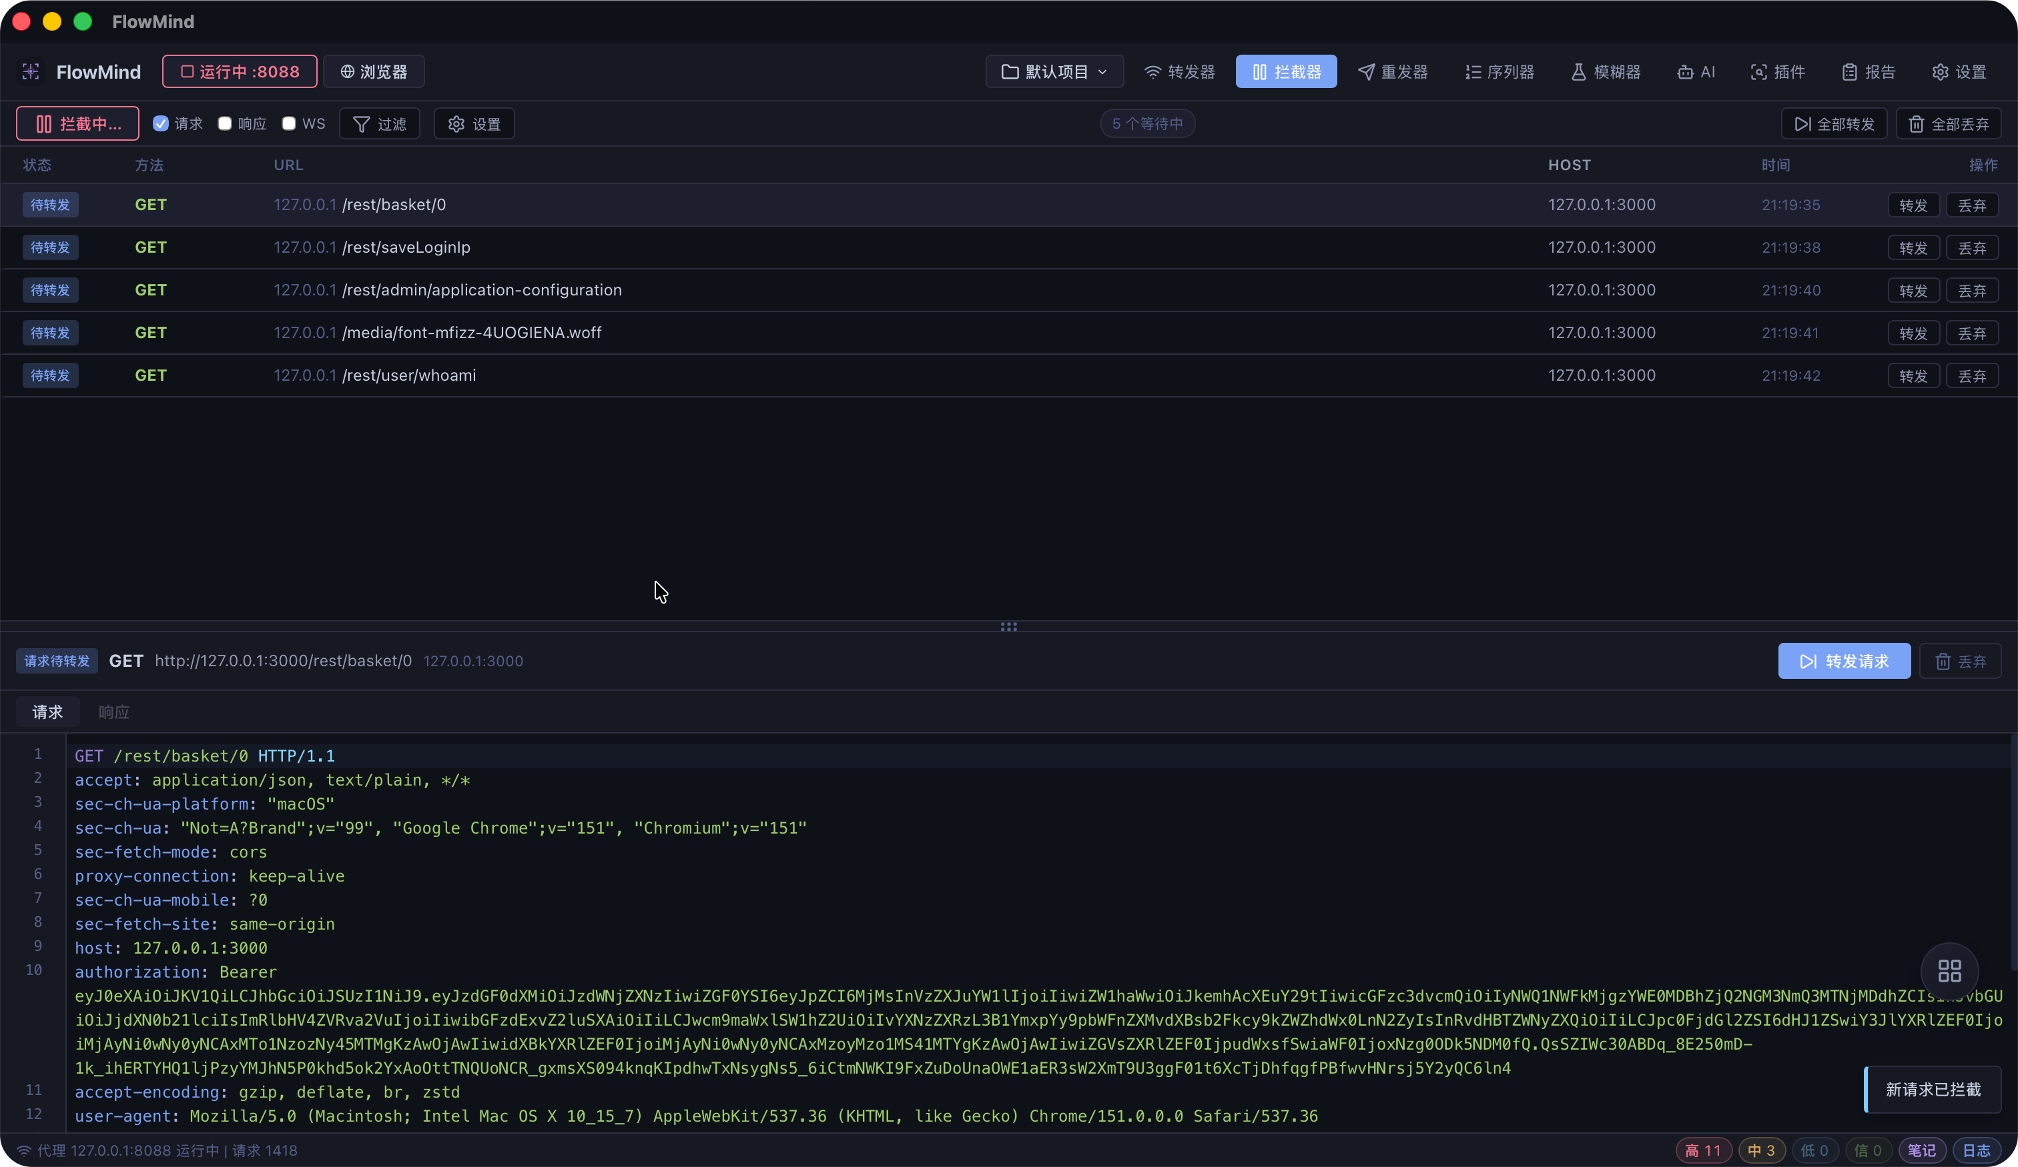Stop the proxy running on :8088
Image resolution: width=2018 pixels, height=1167 pixels.
click(240, 72)
